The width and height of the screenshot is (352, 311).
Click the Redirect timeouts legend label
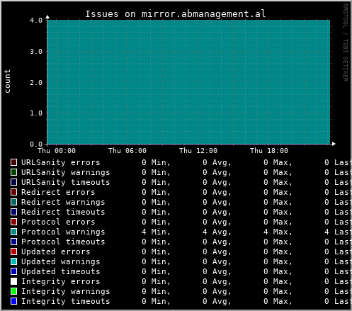(x=63, y=212)
